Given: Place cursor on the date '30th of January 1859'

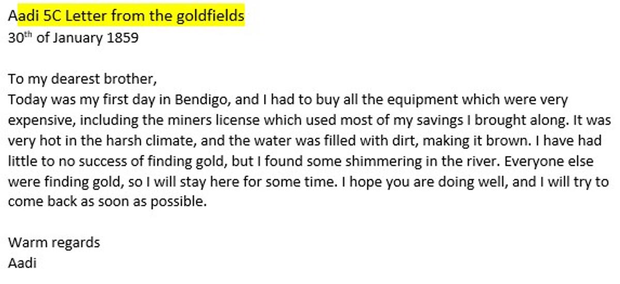Looking at the screenshot, I should click(x=73, y=38).
